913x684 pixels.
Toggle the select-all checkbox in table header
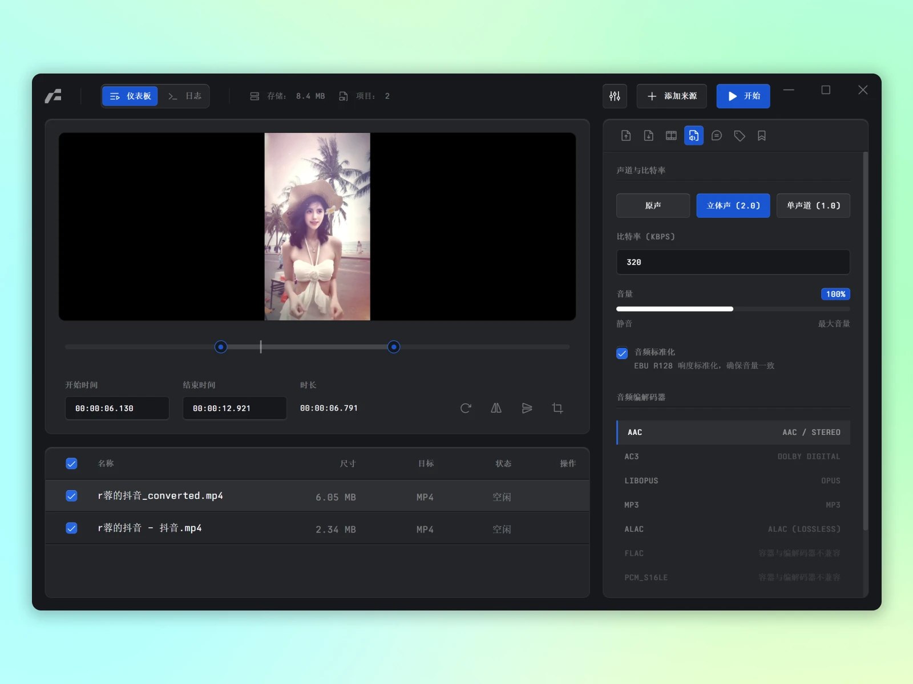pyautogui.click(x=71, y=463)
